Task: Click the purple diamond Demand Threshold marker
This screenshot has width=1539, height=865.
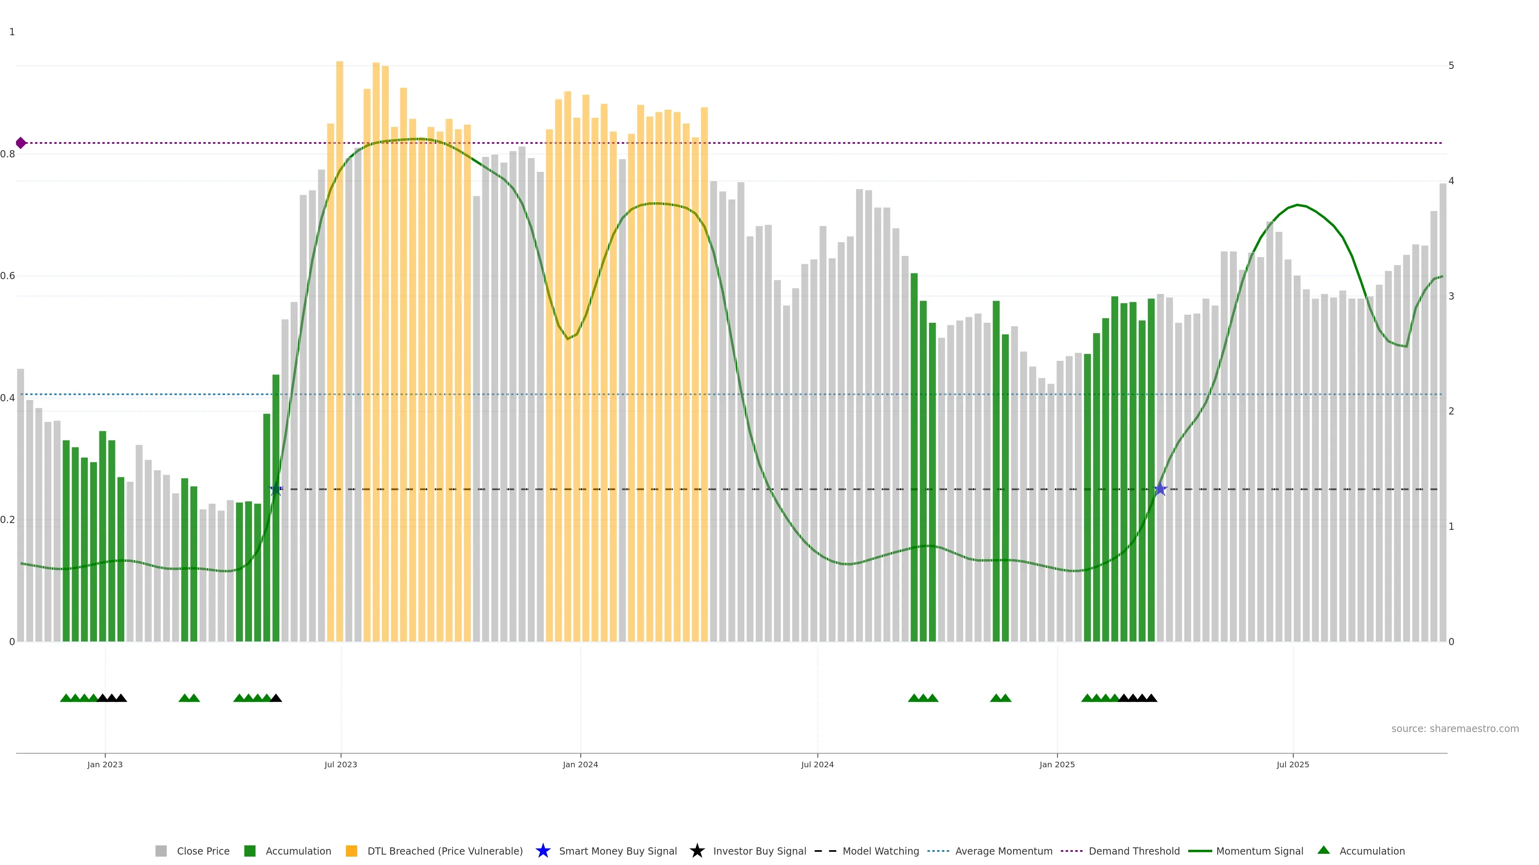Action: click(x=21, y=143)
